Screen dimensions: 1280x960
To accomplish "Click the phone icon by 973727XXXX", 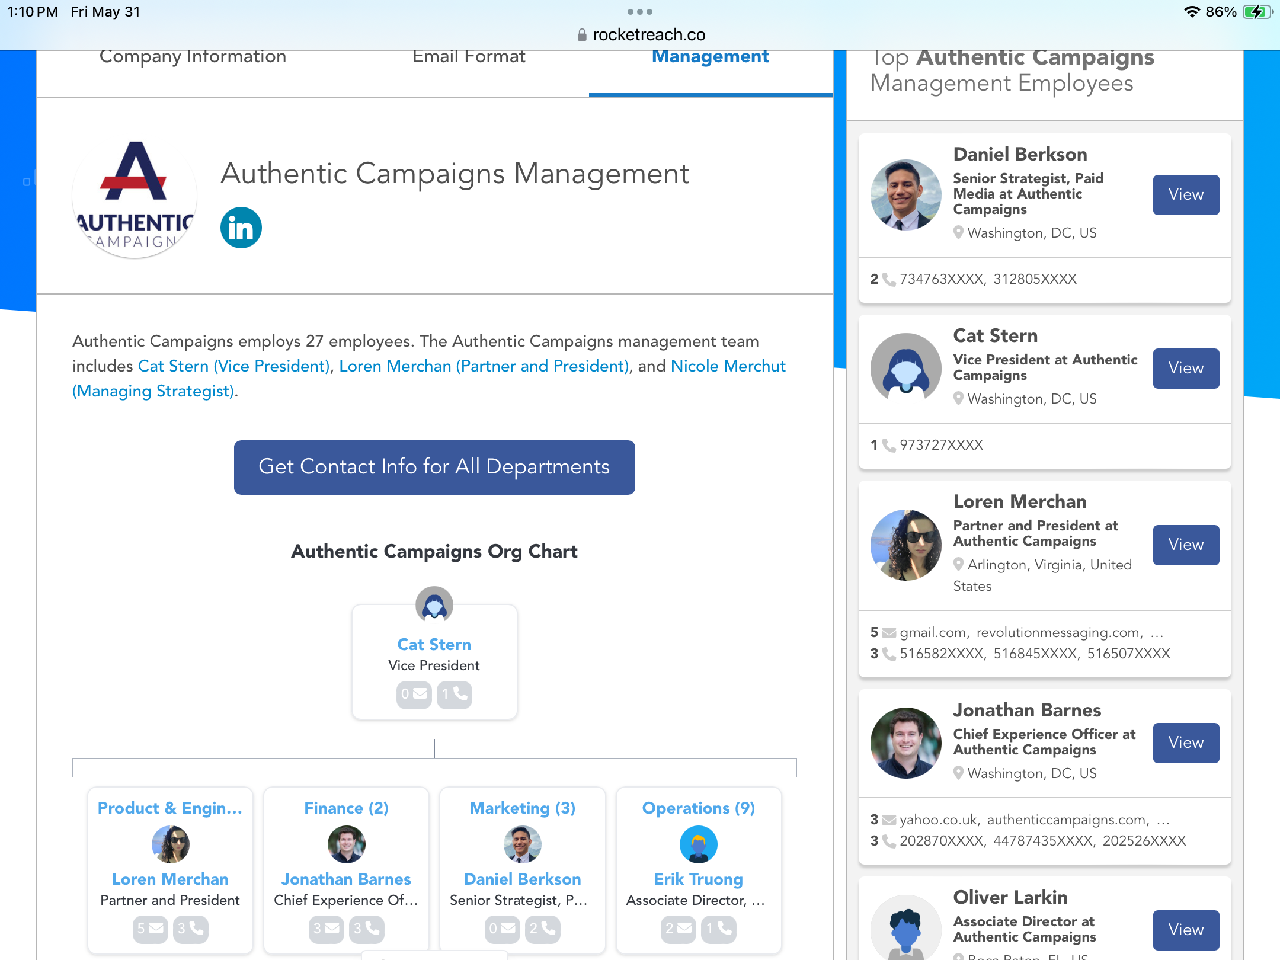I will (889, 445).
